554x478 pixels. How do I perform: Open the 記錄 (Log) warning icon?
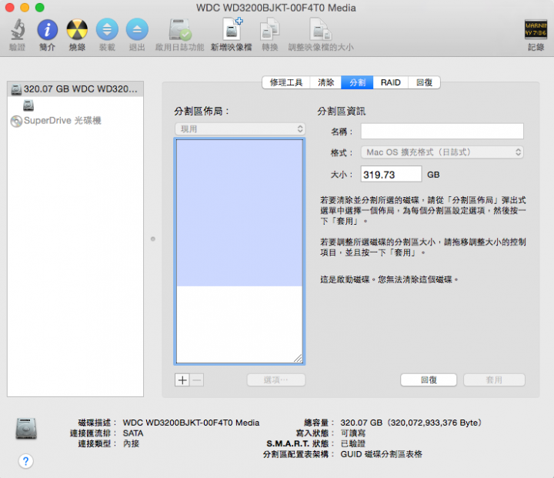point(536,29)
